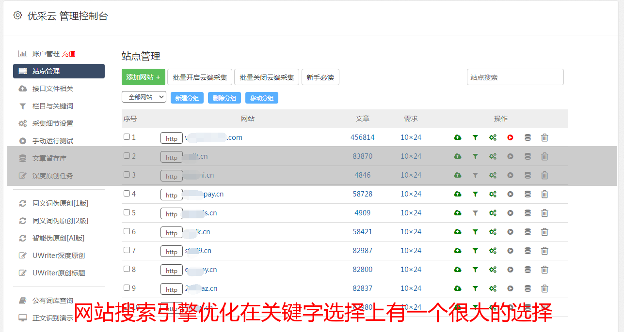Click into the 站点搜索 search field
624x332 pixels.
tap(515, 77)
